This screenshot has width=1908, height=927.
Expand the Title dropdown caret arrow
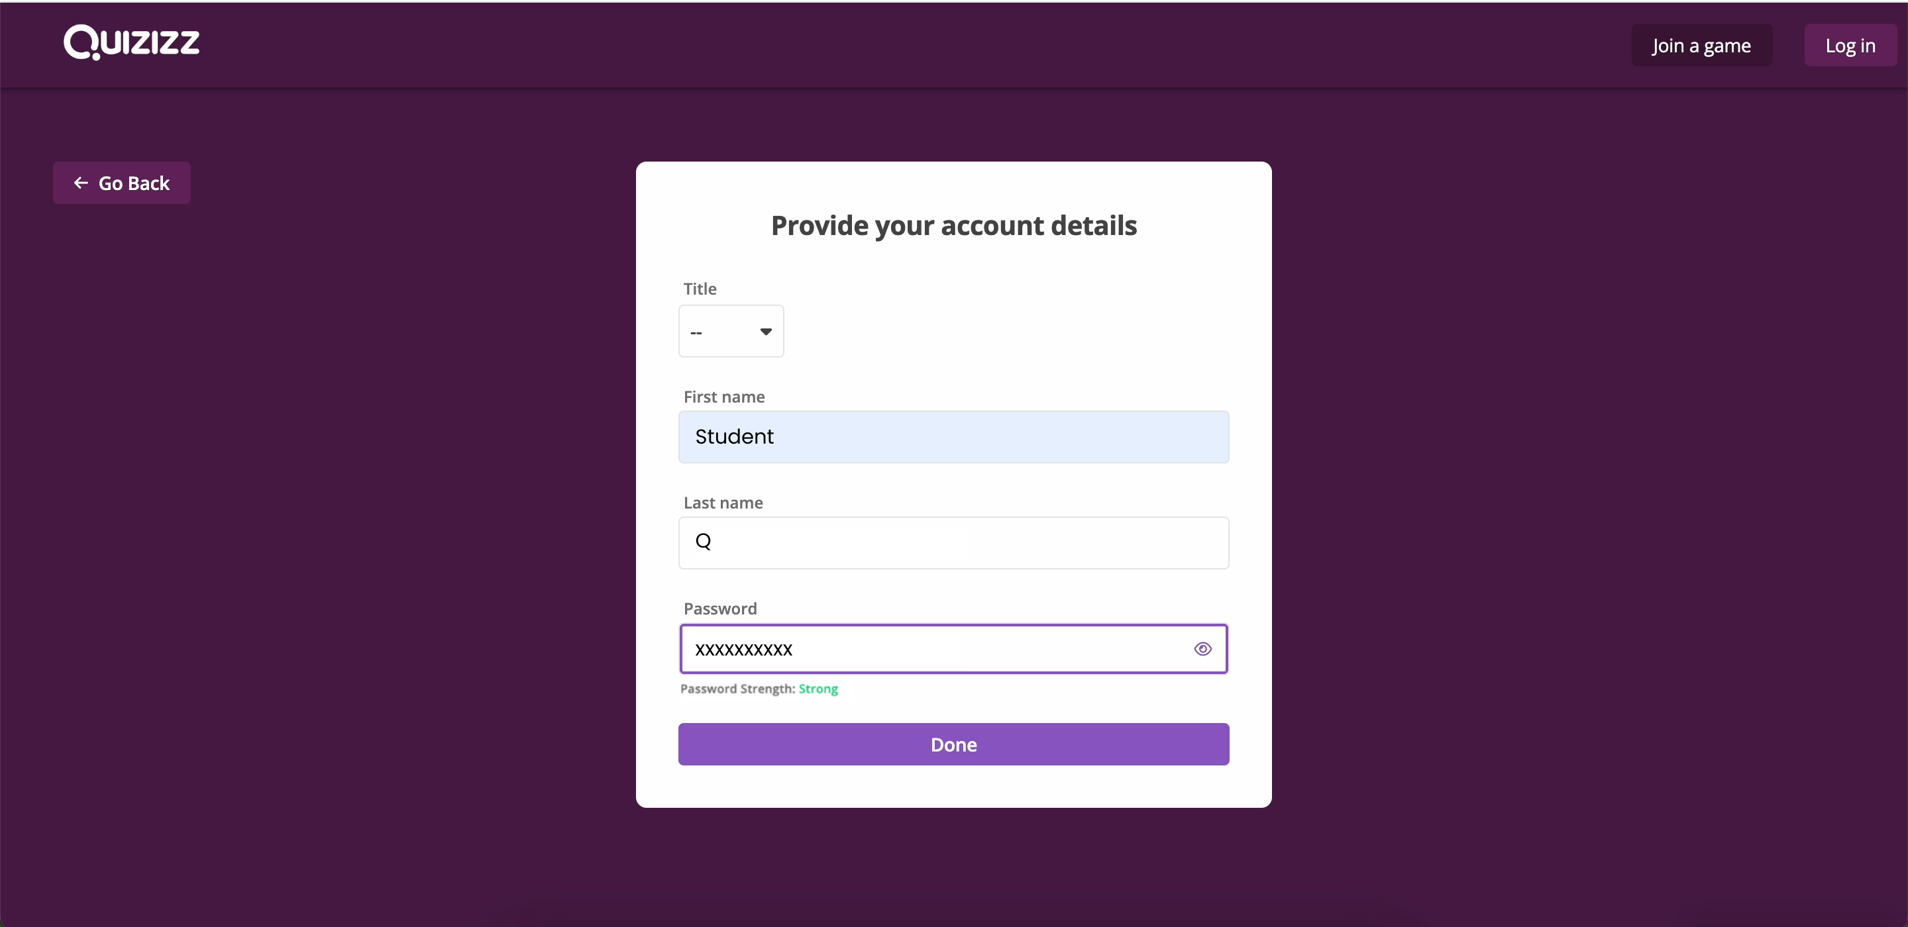click(766, 332)
